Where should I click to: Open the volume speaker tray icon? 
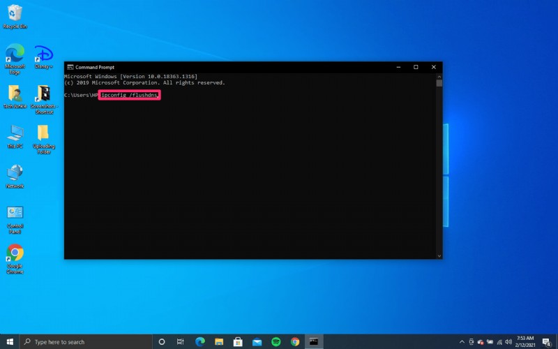508,342
